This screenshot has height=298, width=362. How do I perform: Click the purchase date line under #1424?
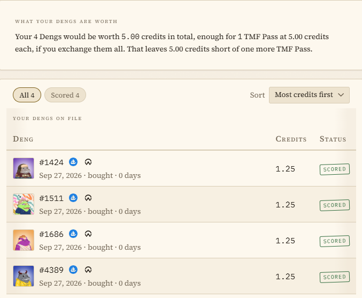click(90, 175)
